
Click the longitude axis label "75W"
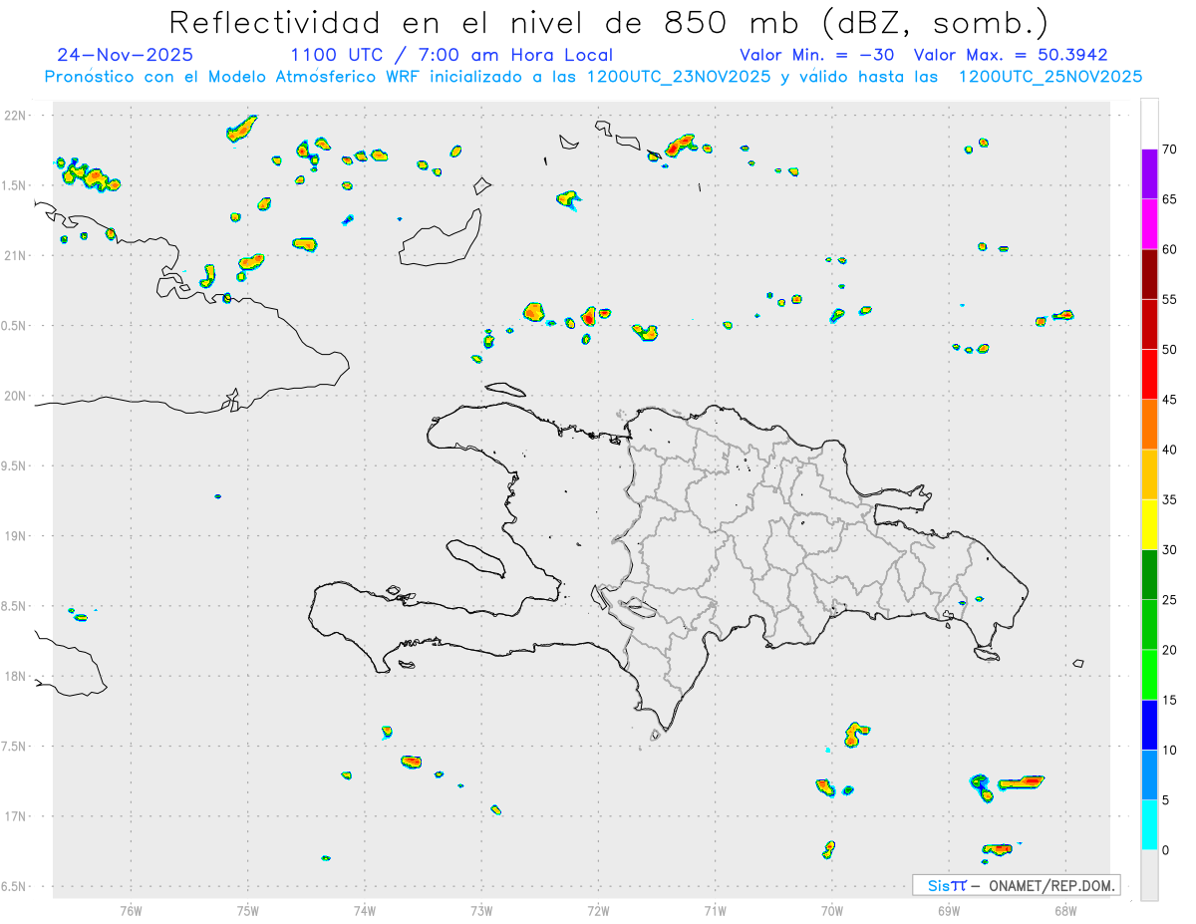248,911
